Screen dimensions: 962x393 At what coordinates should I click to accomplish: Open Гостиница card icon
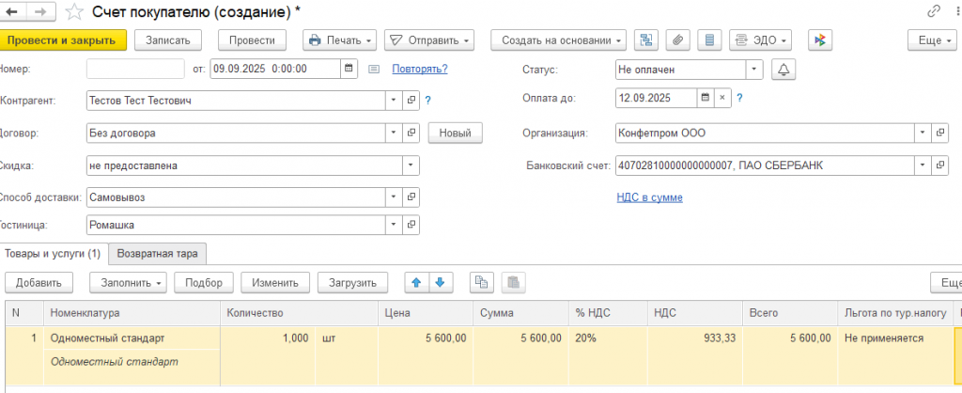click(x=411, y=225)
